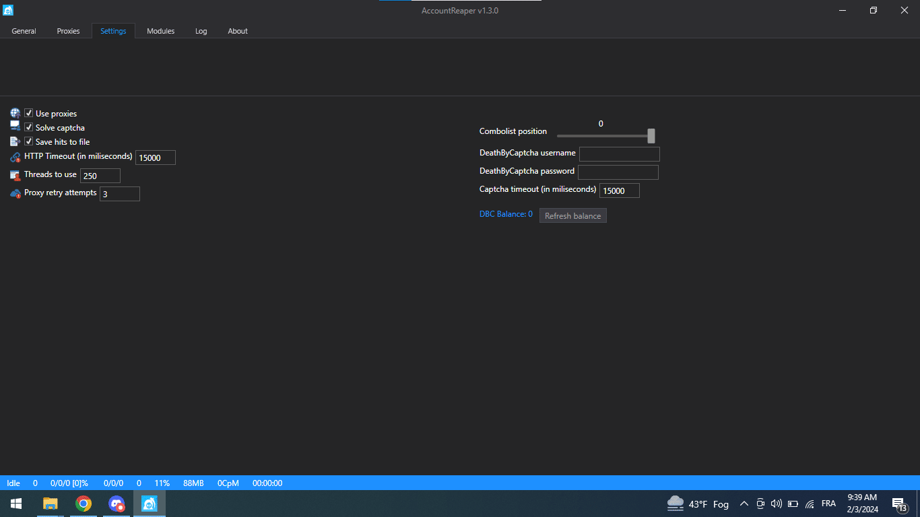
Task: Click the battery icon in the system tray
Action: coord(793,504)
